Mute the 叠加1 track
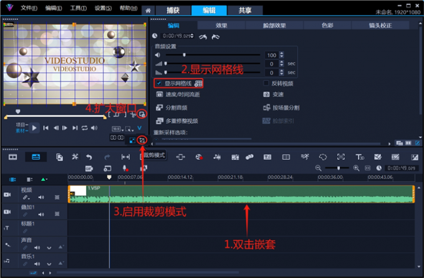 point(41,215)
